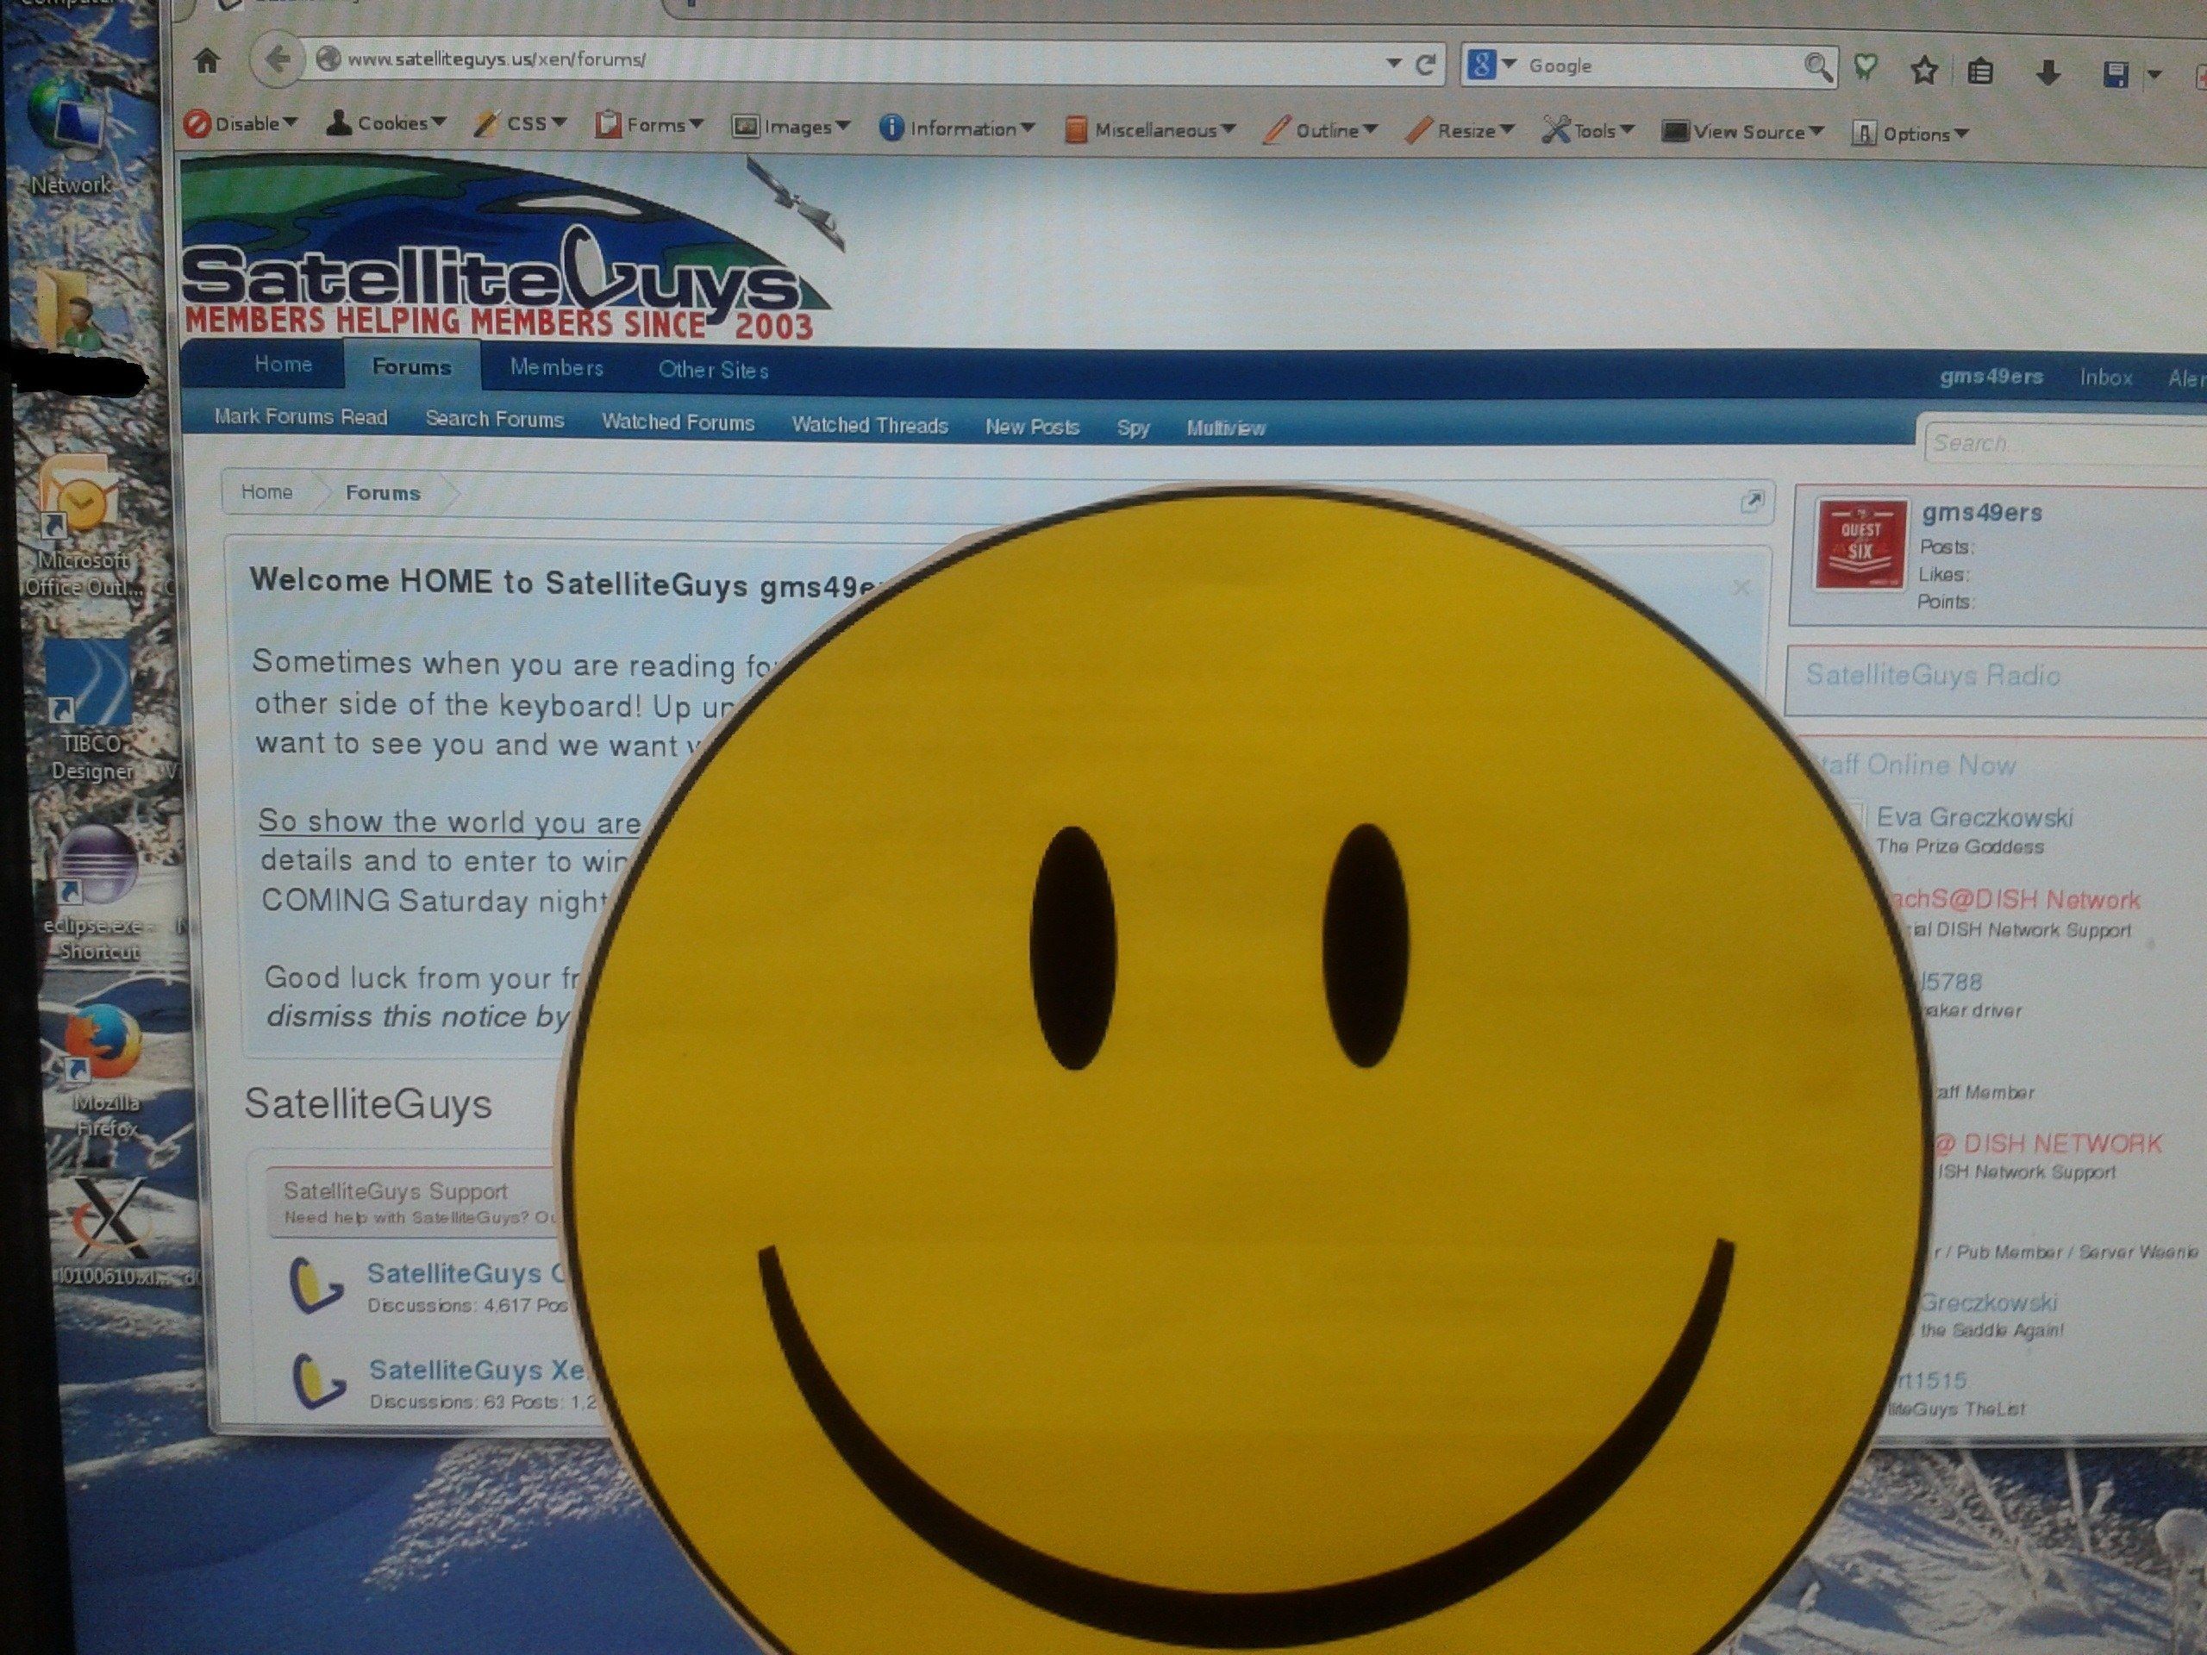The height and width of the screenshot is (1655, 2207).
Task: Click the browser back arrow button
Action: pos(278,59)
